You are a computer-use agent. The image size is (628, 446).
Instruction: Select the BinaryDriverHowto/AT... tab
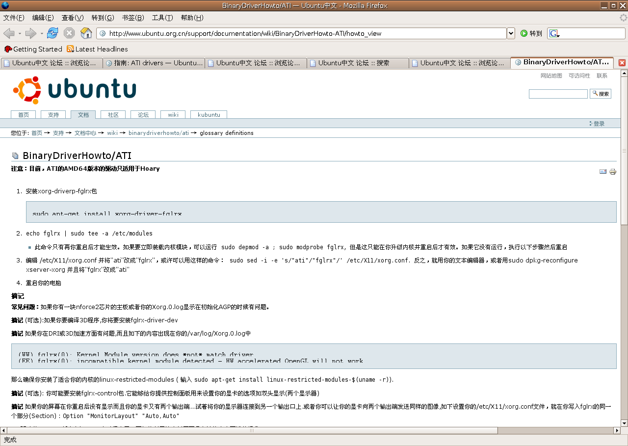562,62
